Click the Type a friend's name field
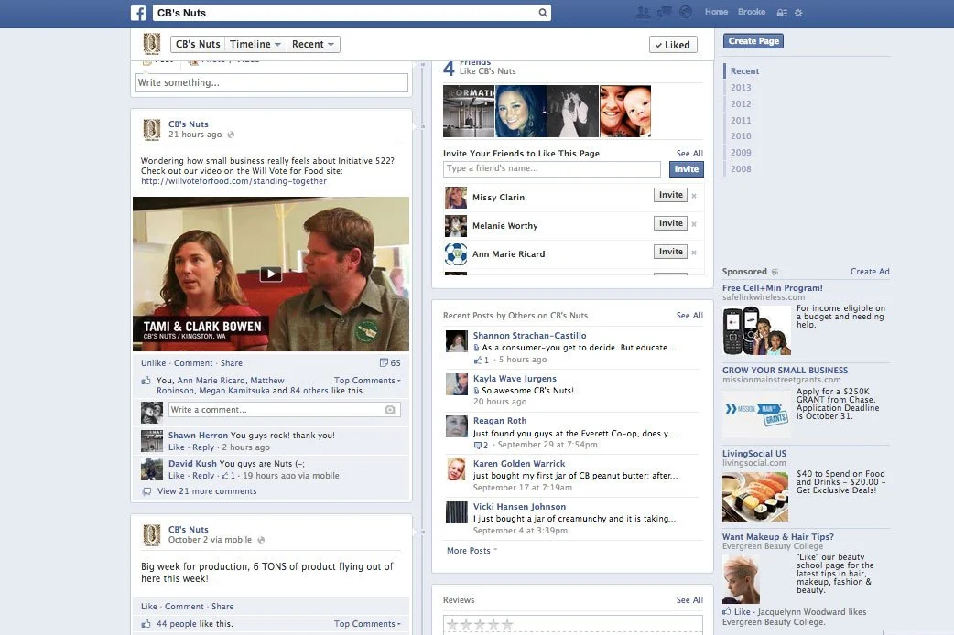This screenshot has width=954, height=635. pos(552,169)
